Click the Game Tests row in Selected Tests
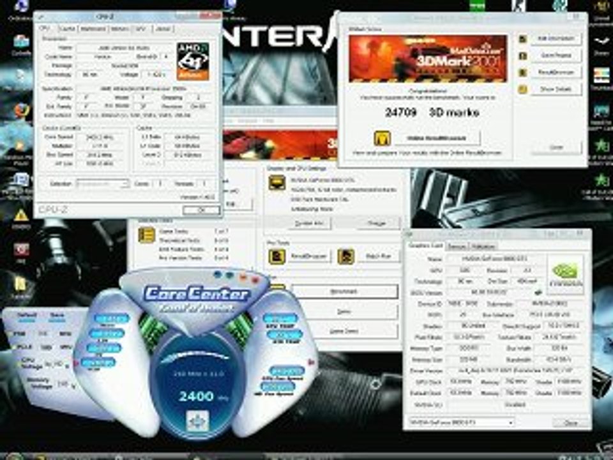Image resolution: width=613 pixels, height=460 pixels. coord(193,231)
